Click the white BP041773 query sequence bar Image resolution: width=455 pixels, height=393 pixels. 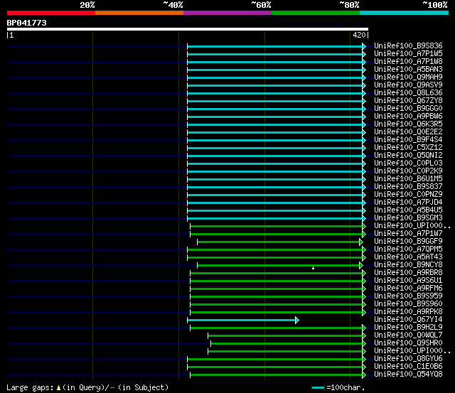click(x=188, y=29)
